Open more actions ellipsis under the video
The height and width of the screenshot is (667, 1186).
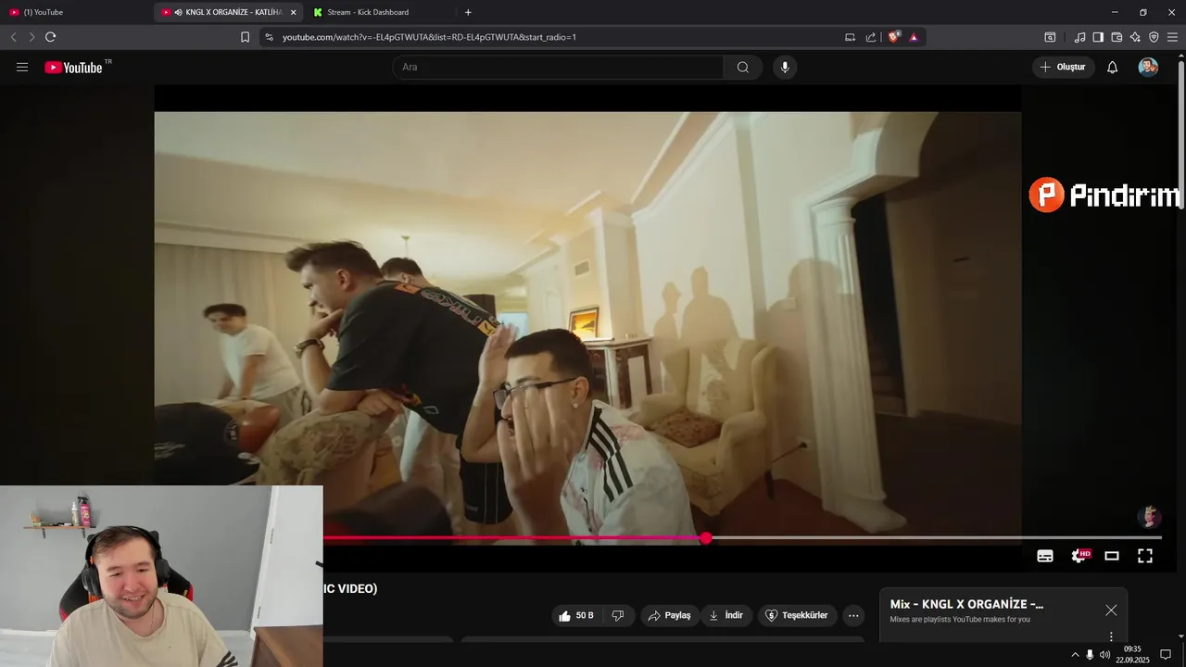click(853, 615)
